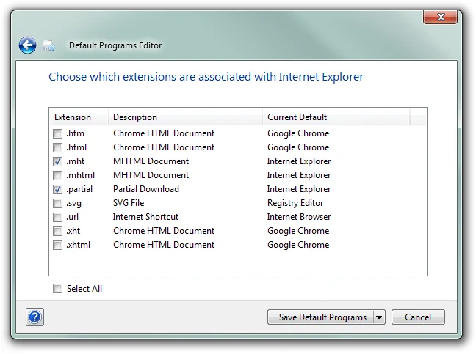Image resolution: width=476 pixels, height=354 pixels.
Task: Click Internet Explorer in the .mht row
Action: pos(299,161)
